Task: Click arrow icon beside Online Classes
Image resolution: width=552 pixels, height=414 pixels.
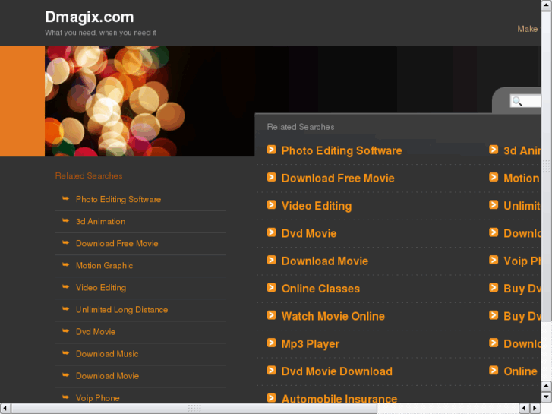Action: (x=271, y=287)
